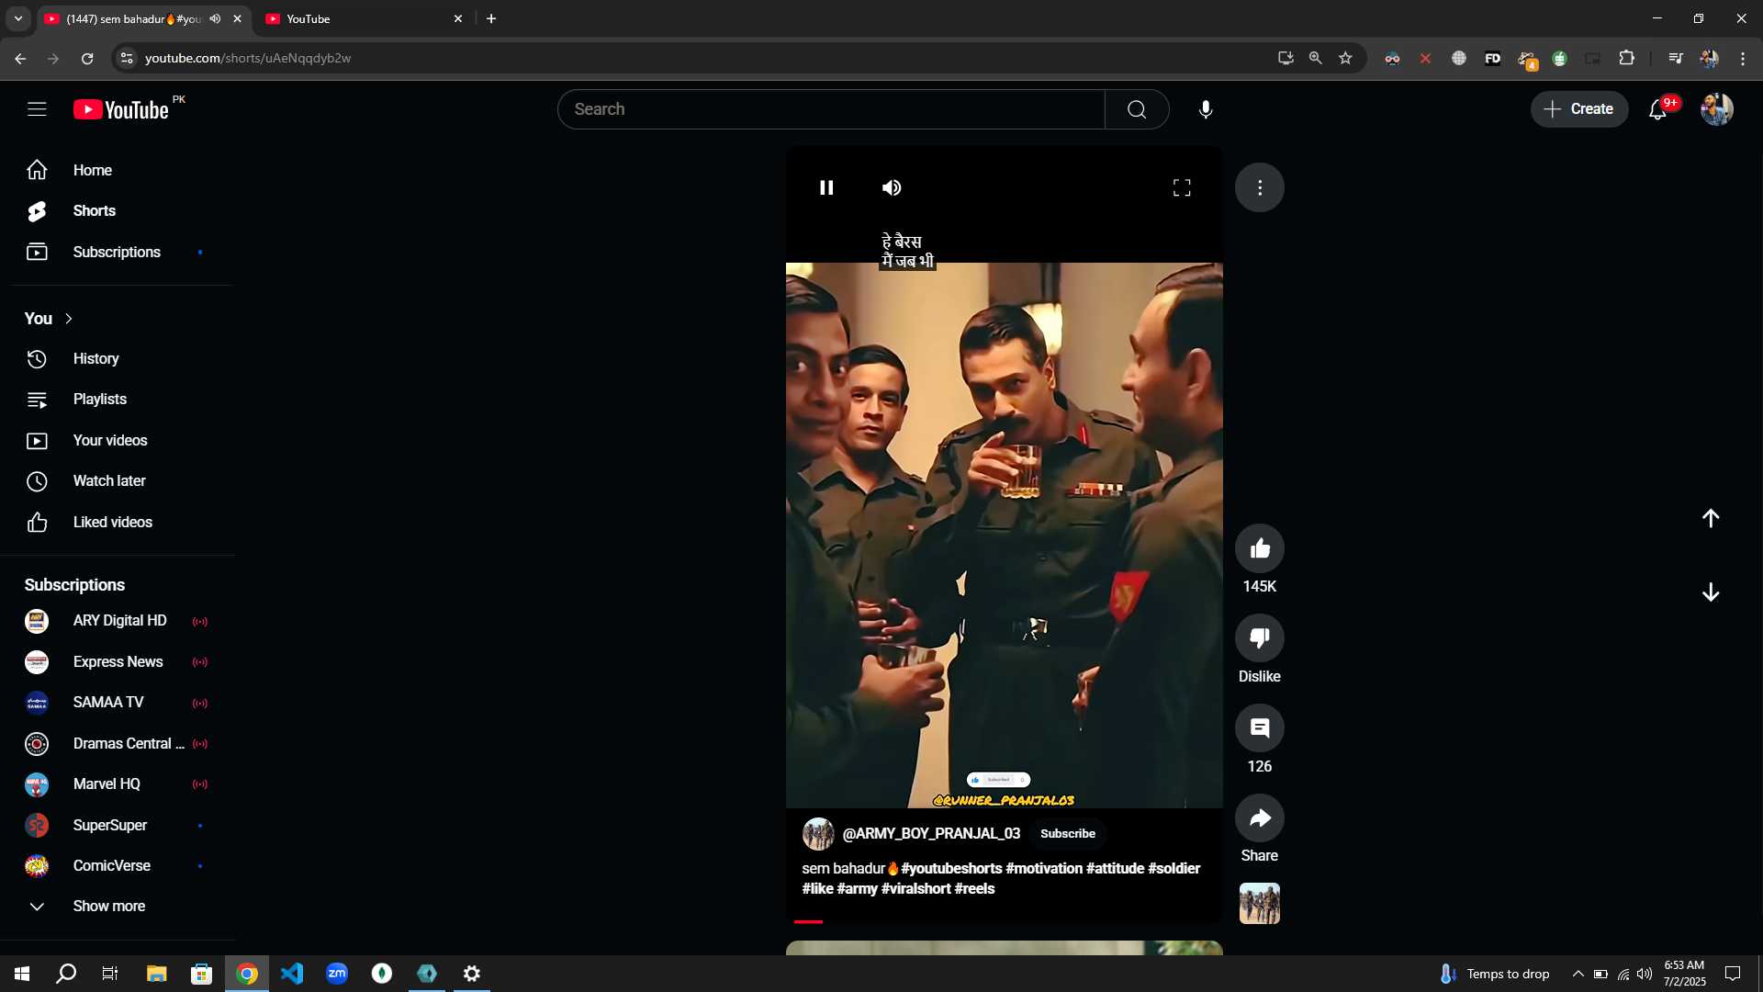This screenshot has height=992, width=1763.
Task: Click the #motivation hashtag
Action: pos(1044,869)
